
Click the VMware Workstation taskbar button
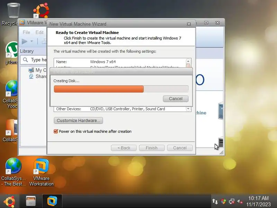52,201
